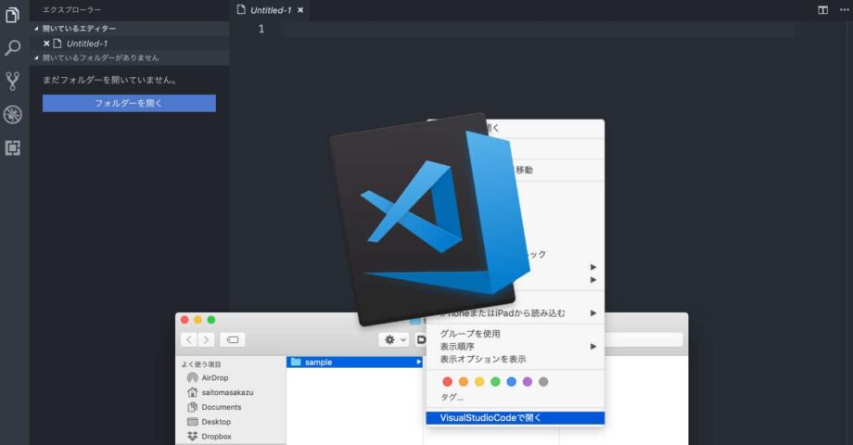Screen dimensions: 853x445
Task: Open the Extensions view in activity bar
Action: 12,147
